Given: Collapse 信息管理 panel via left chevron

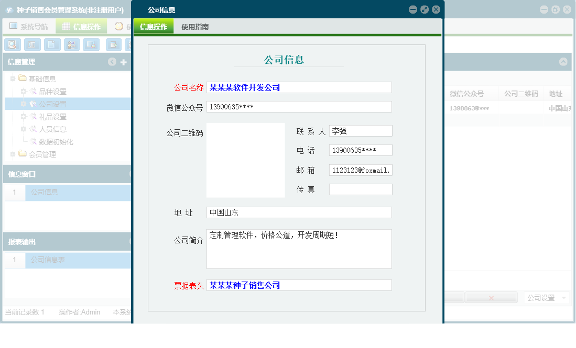Looking at the screenshot, I should click(112, 62).
